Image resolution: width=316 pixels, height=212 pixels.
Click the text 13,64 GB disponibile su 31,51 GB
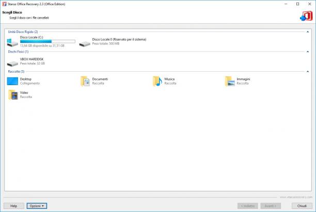(42, 46)
